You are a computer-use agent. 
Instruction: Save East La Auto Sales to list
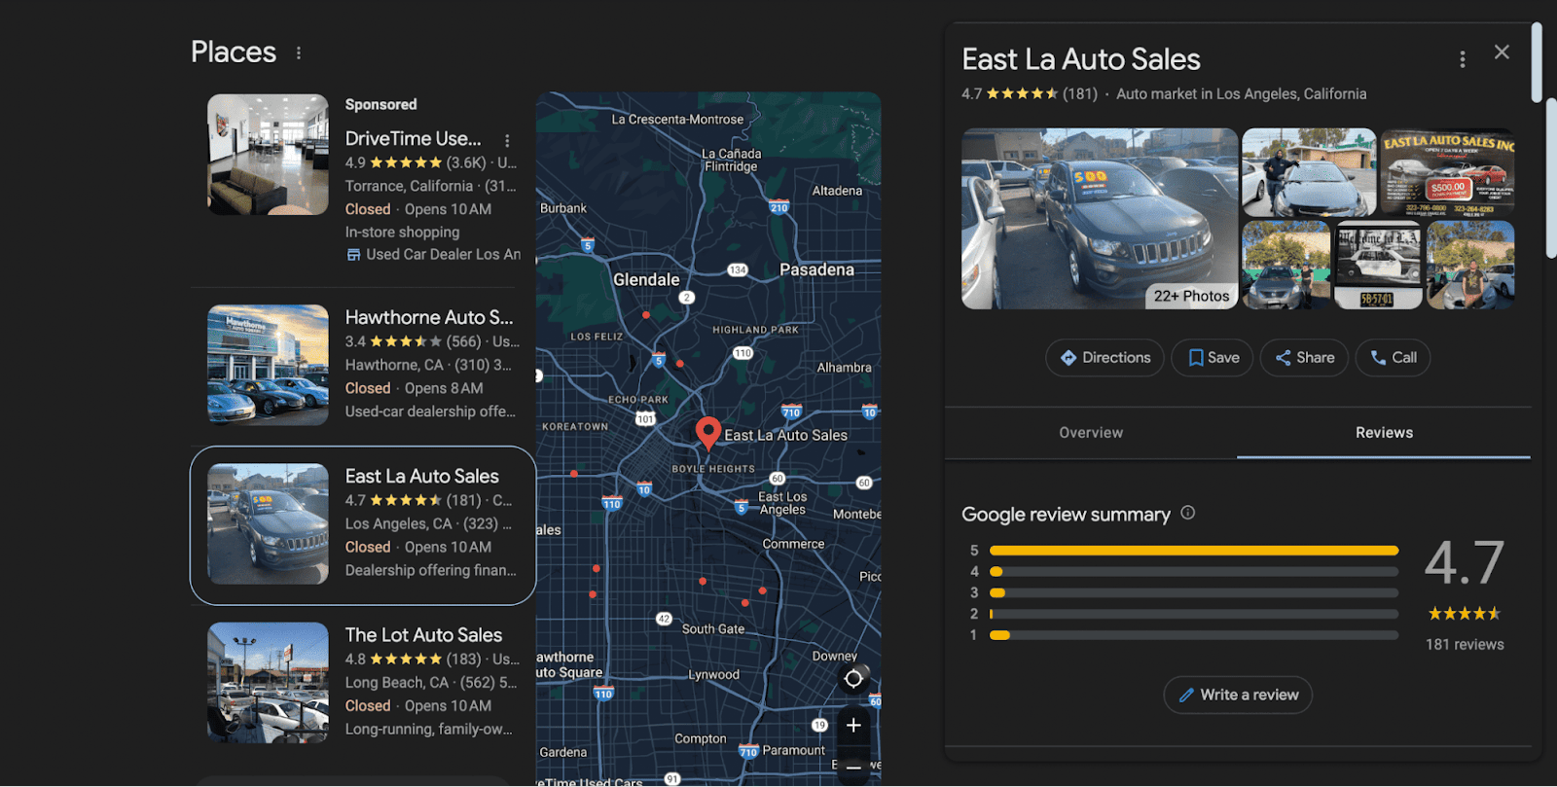[x=1212, y=358]
